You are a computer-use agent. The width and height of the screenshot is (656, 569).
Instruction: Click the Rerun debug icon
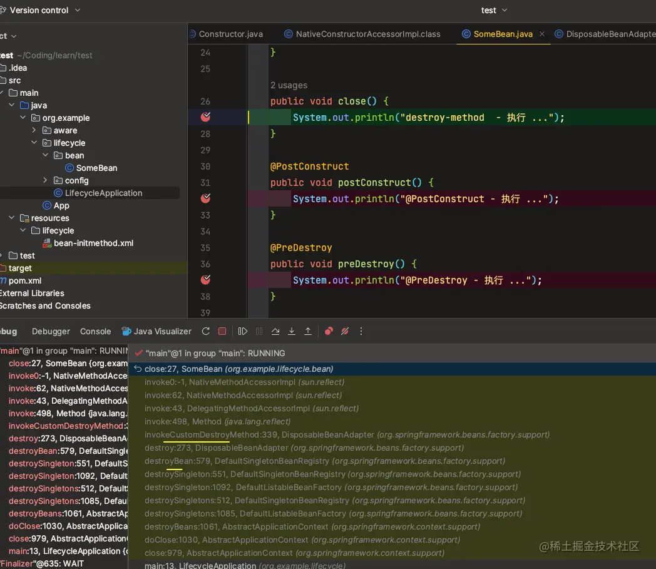pyautogui.click(x=205, y=331)
